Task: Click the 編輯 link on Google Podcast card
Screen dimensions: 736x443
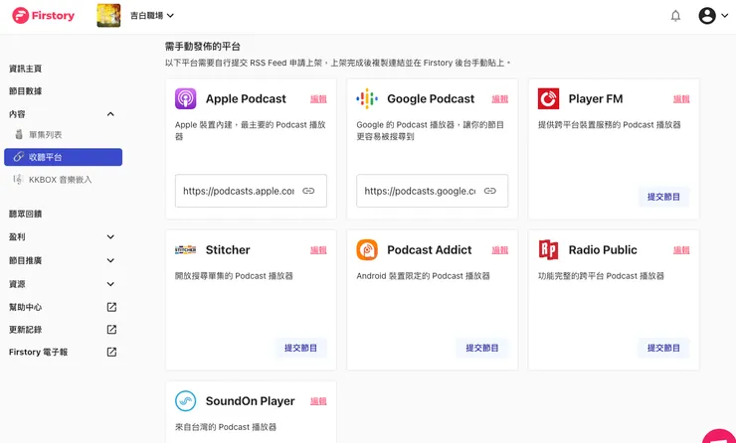Action: click(x=500, y=99)
